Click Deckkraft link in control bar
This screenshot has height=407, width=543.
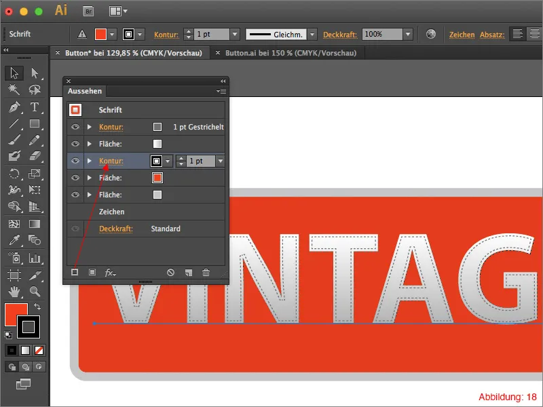[x=340, y=35]
